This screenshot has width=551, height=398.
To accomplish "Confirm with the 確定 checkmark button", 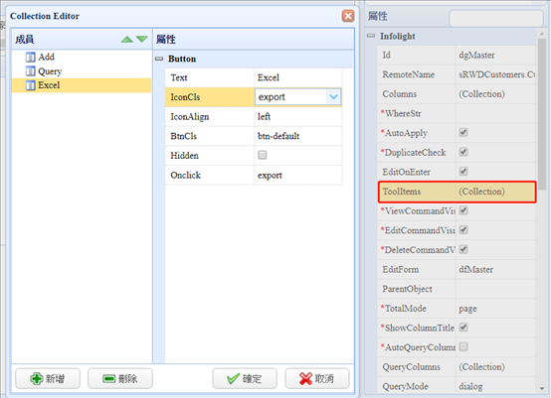I will 245,378.
